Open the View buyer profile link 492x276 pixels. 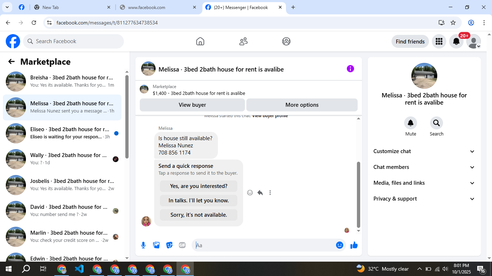[270, 116]
